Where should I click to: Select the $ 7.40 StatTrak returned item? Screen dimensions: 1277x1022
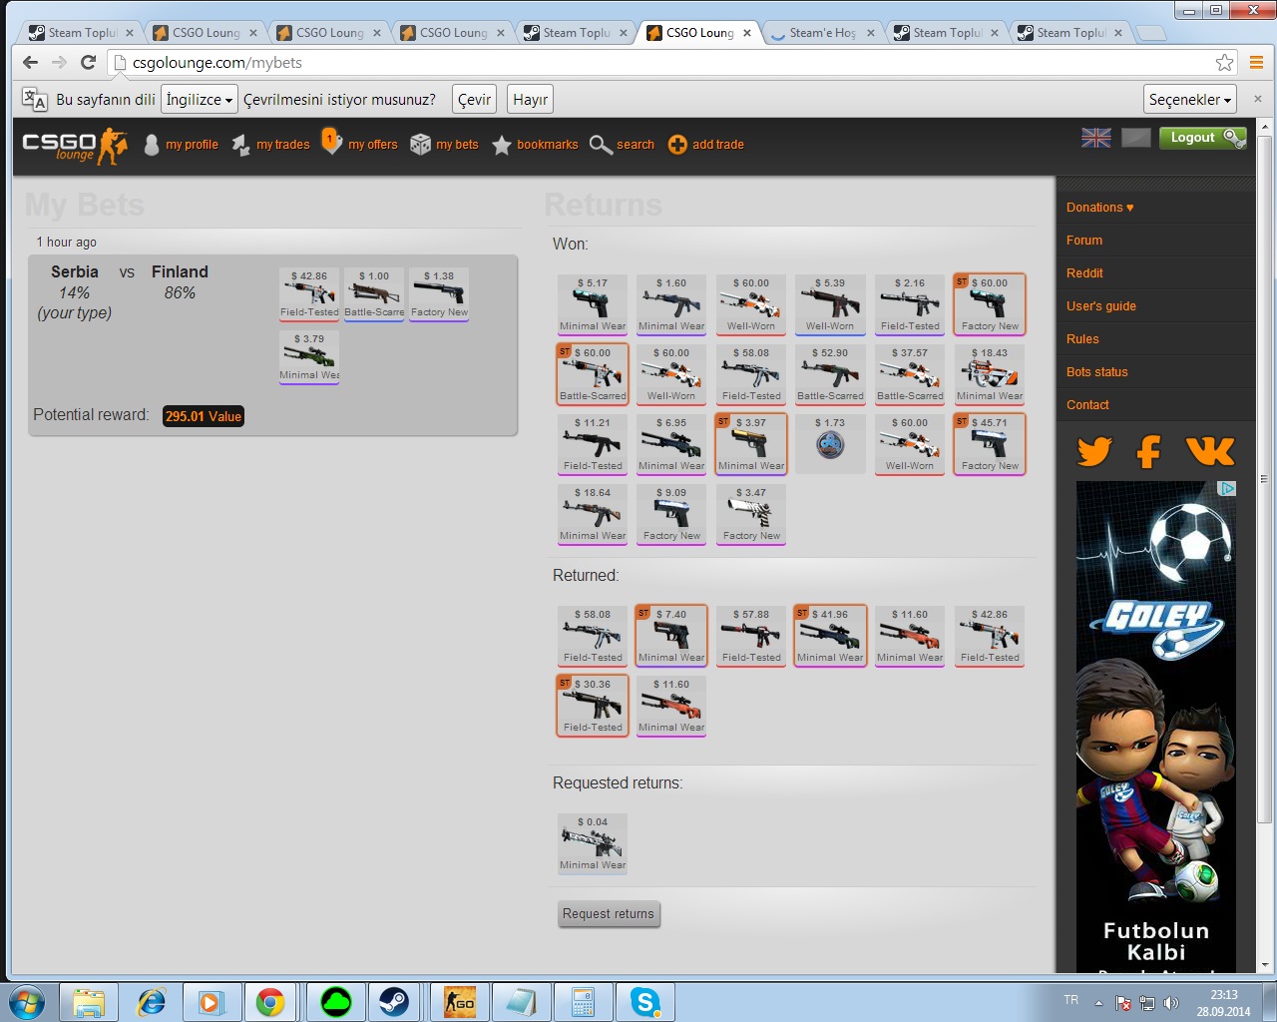click(x=671, y=636)
